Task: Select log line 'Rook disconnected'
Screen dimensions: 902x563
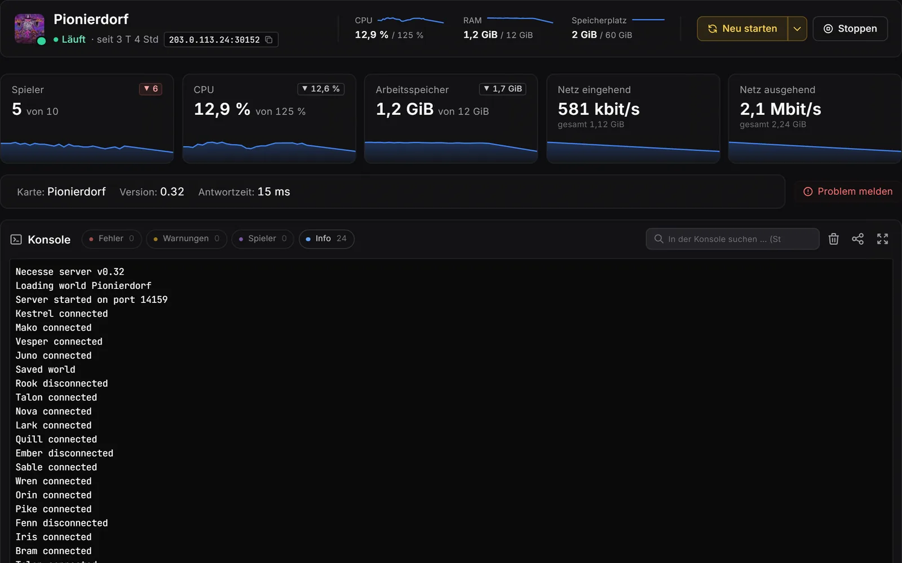Action: point(61,383)
